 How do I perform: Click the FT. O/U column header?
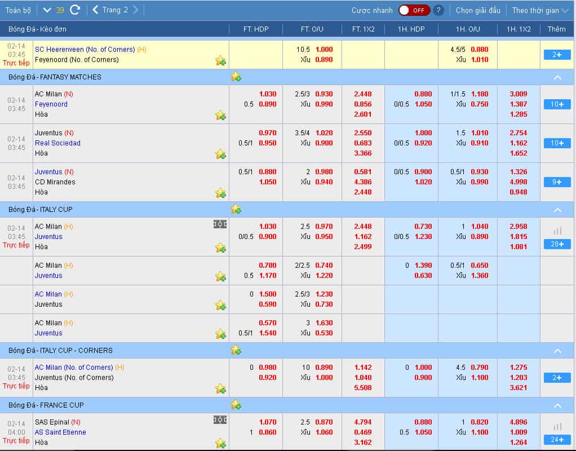click(312, 29)
